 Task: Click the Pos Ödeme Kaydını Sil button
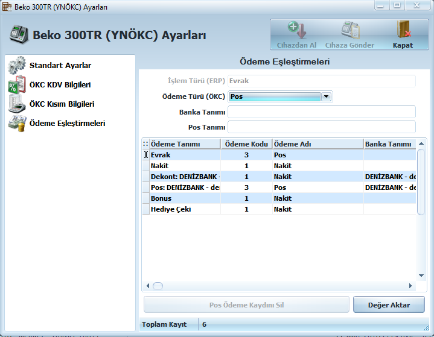(x=246, y=305)
